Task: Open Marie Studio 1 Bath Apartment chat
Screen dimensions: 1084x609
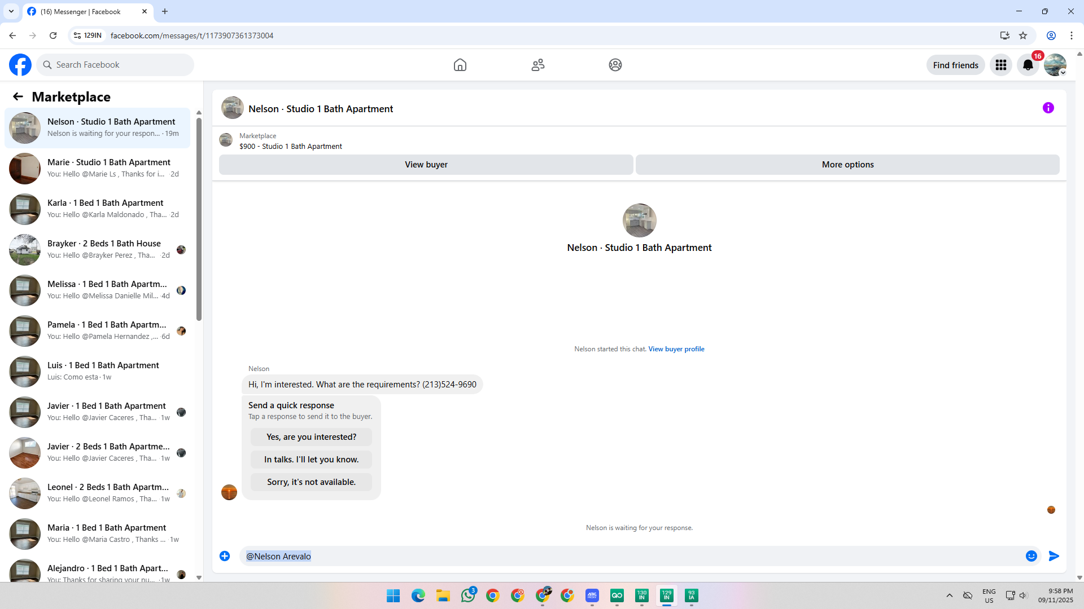Action: 97,169
